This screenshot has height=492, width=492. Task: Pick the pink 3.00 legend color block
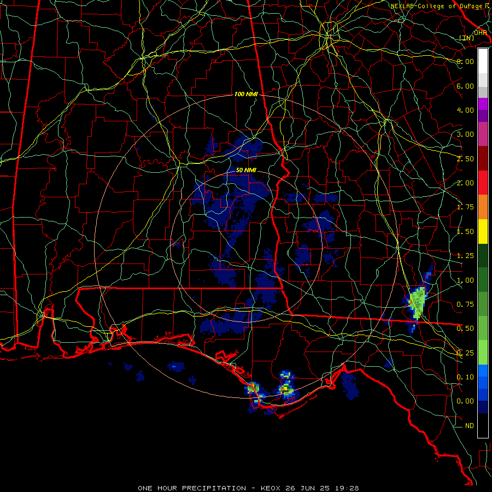(483, 134)
